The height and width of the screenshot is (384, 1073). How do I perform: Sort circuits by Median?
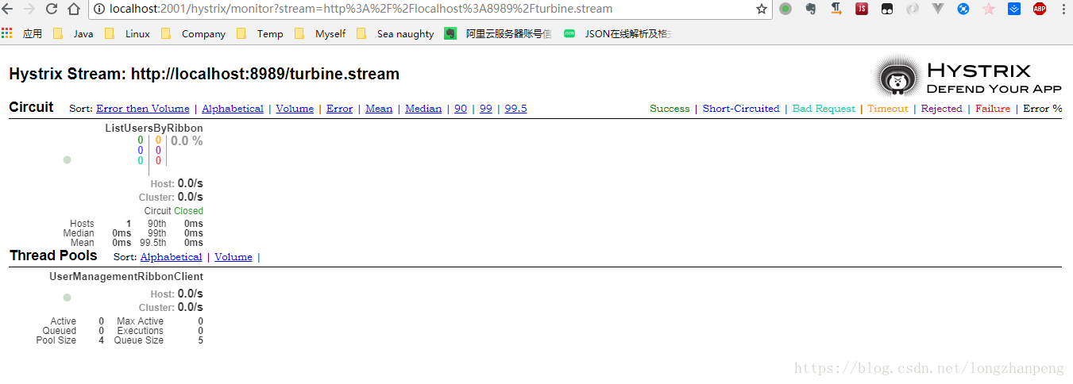[423, 109]
